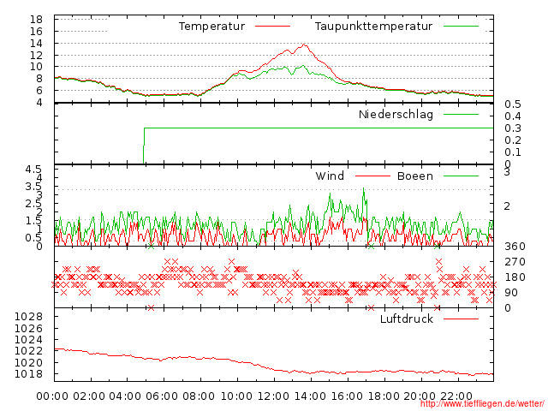Image resolution: width=548 pixels, height=411 pixels.
Task: Click the Wind legend label
Action: point(330,176)
